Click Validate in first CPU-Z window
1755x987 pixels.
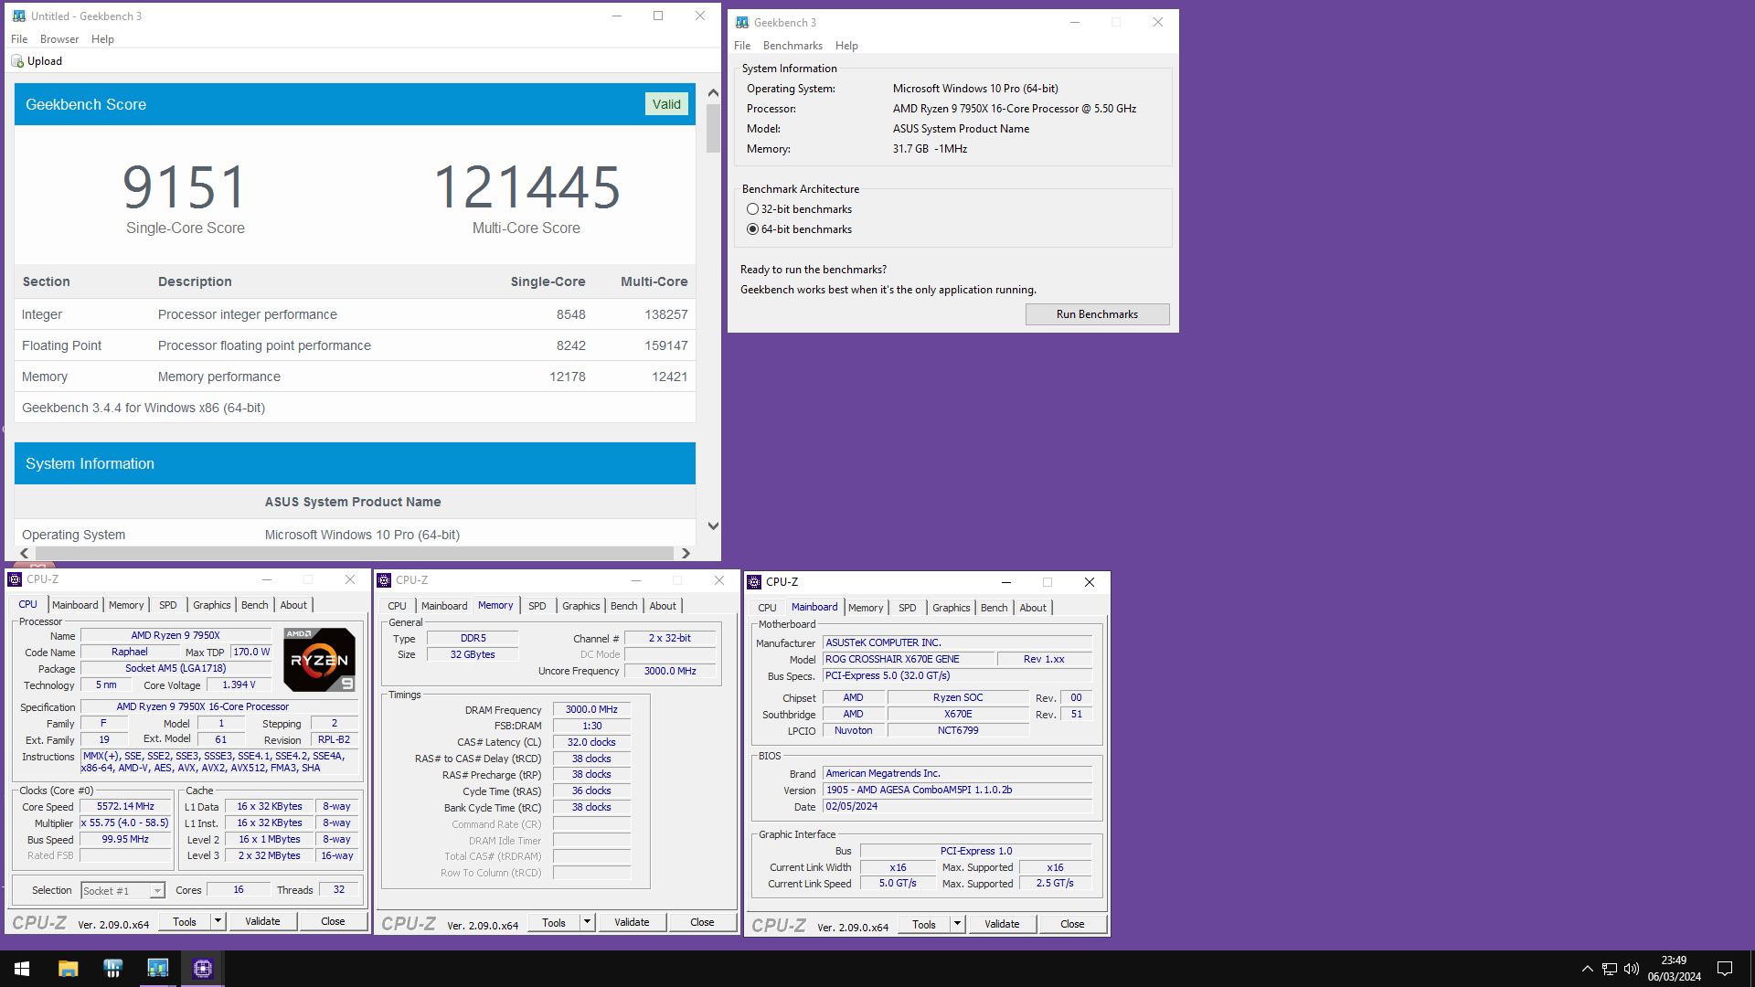[262, 921]
